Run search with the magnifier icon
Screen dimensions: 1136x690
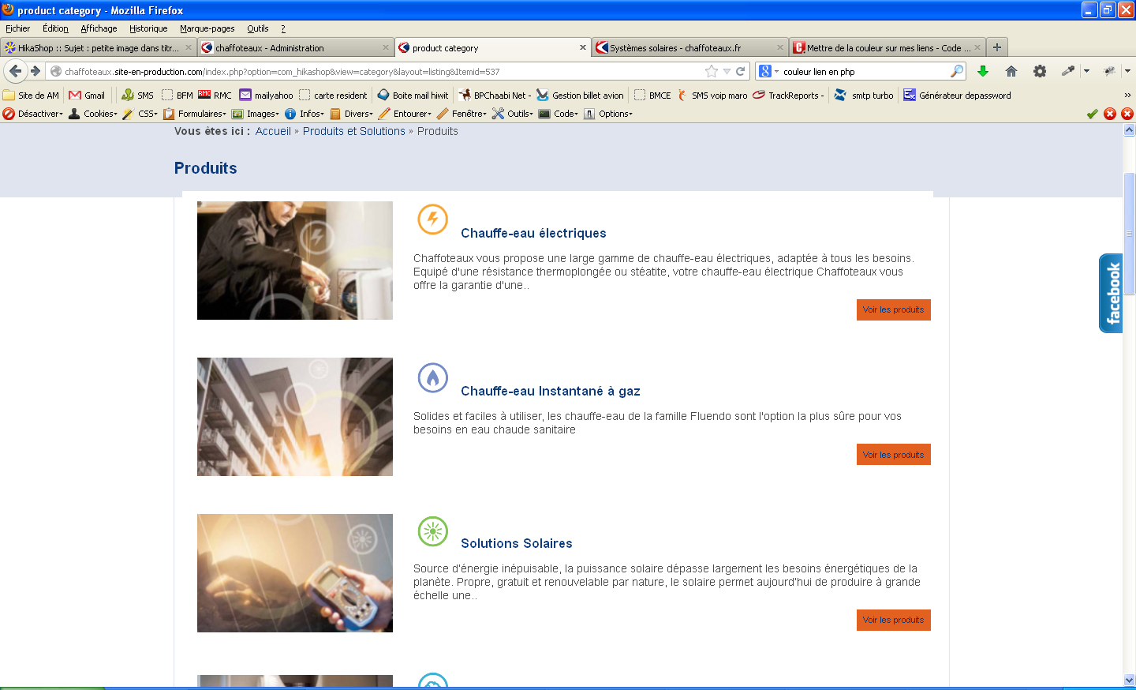(x=957, y=71)
